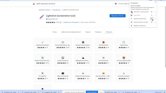The width and height of the screenshot is (166, 93).
Task: Click the Видалити з Chrome button
Action: (117, 16)
